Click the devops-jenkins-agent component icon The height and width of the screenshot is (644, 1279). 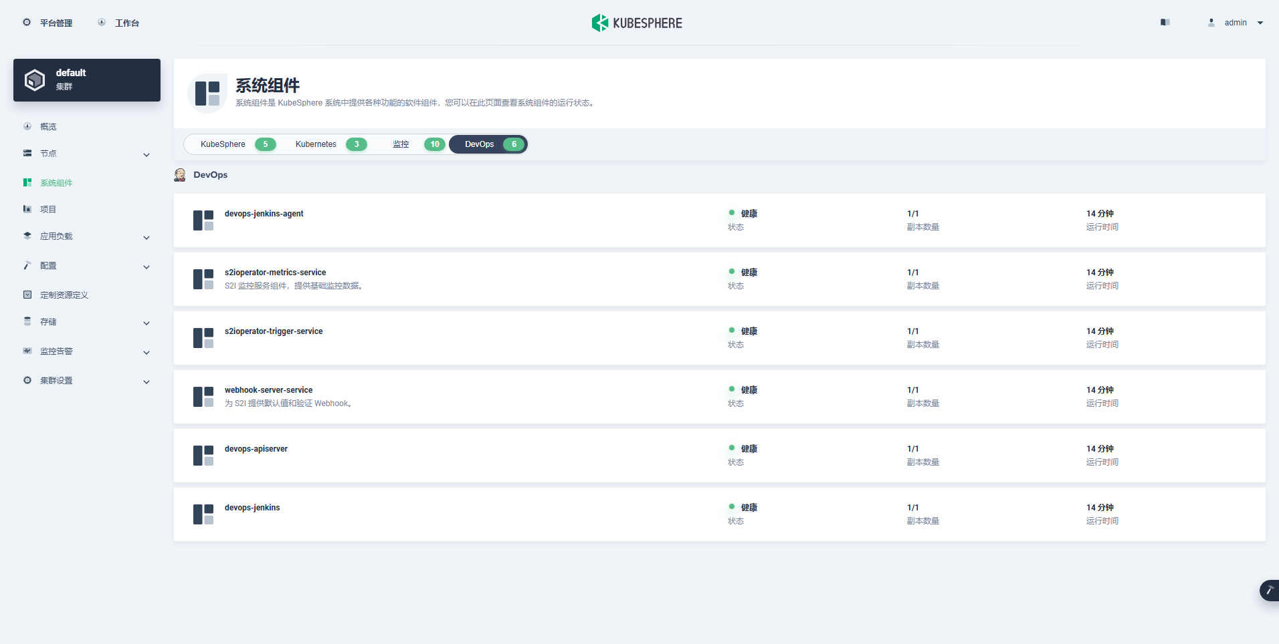(203, 220)
